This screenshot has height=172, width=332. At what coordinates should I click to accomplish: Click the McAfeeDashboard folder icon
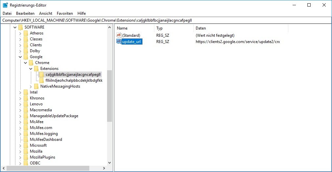(x=26, y=140)
